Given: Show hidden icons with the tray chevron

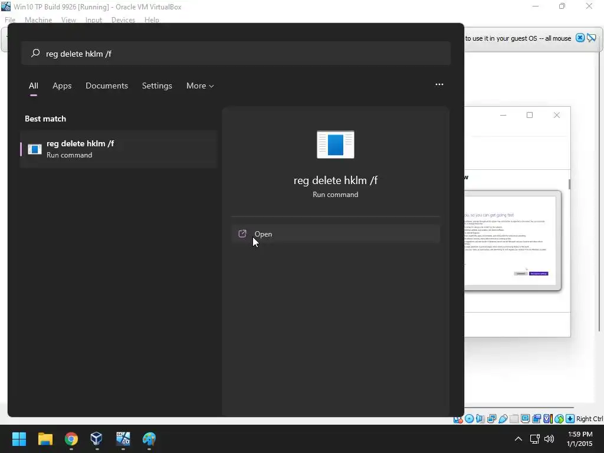Looking at the screenshot, I should click(518, 439).
